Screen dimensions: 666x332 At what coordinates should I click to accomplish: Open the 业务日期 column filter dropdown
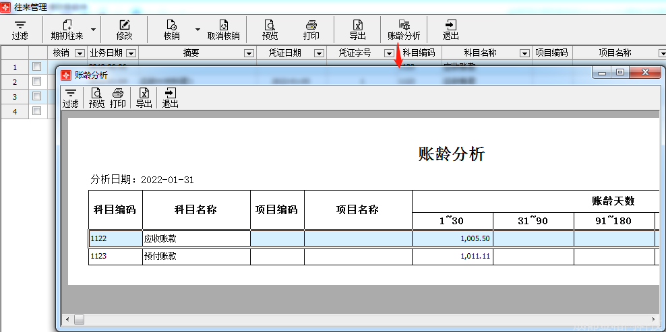point(131,53)
